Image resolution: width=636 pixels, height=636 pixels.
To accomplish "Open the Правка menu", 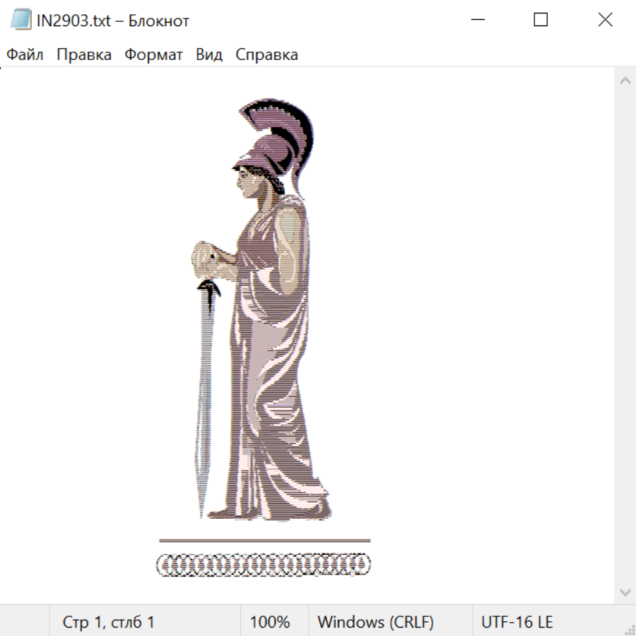I will click(x=84, y=54).
